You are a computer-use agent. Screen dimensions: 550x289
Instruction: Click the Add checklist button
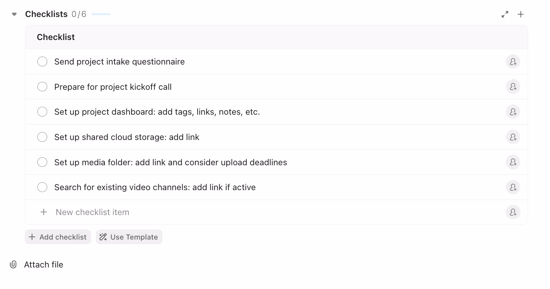(x=58, y=237)
